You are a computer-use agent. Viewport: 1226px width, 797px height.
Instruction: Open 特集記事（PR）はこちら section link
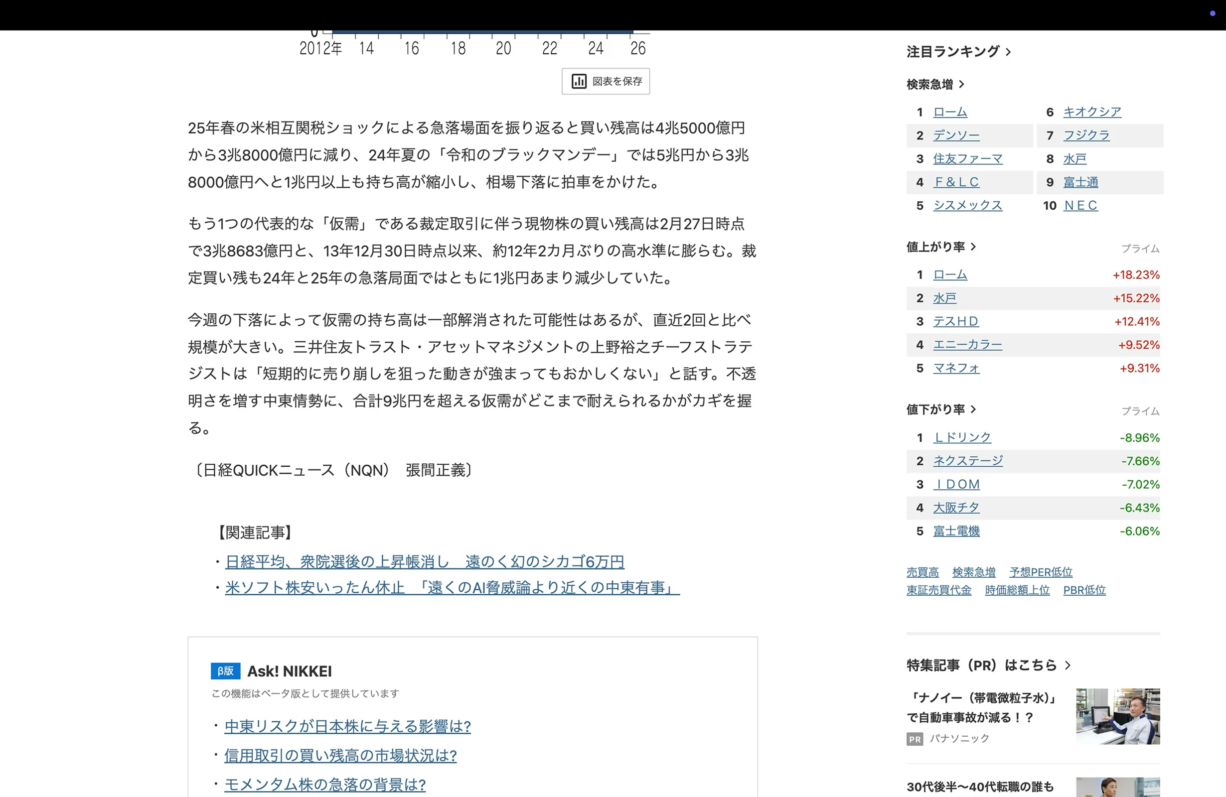989,665
